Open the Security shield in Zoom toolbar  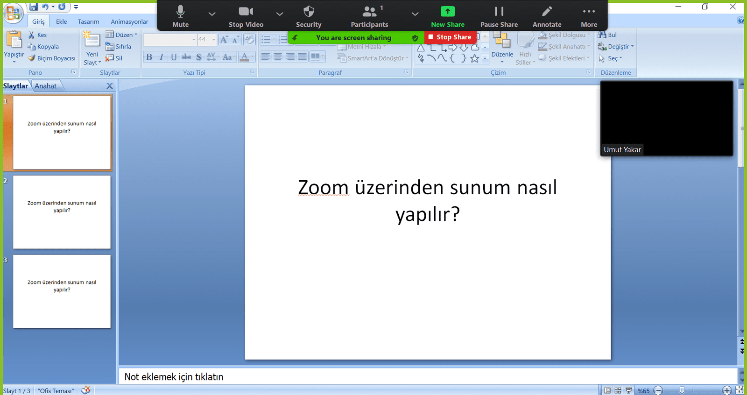pyautogui.click(x=309, y=16)
